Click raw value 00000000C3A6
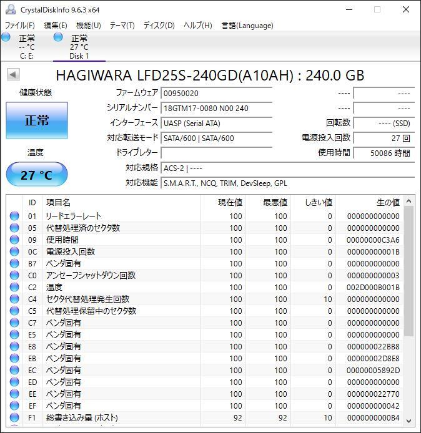This screenshot has height=433, width=421. click(x=373, y=240)
